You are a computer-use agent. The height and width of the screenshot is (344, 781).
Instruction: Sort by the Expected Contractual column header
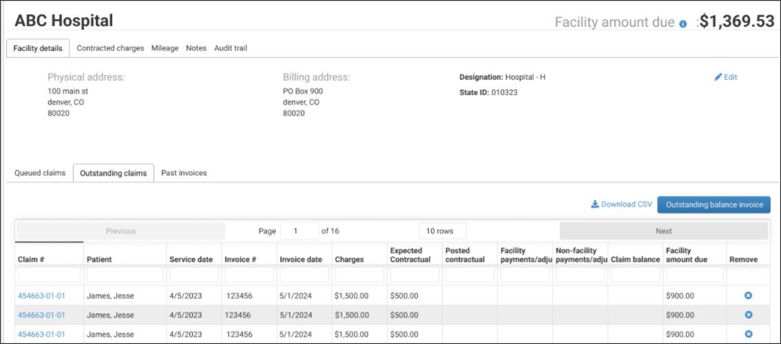(414, 255)
